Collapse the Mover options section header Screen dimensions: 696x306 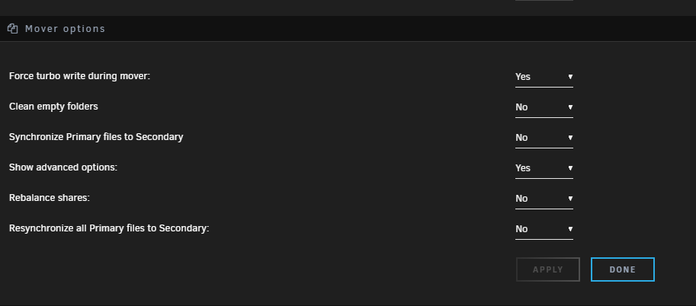point(348,29)
